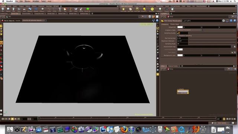Select the Font shelf tool
This screenshot has width=238, height=134.
coord(60,10)
